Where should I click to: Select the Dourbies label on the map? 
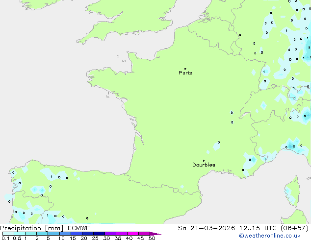point(204,165)
